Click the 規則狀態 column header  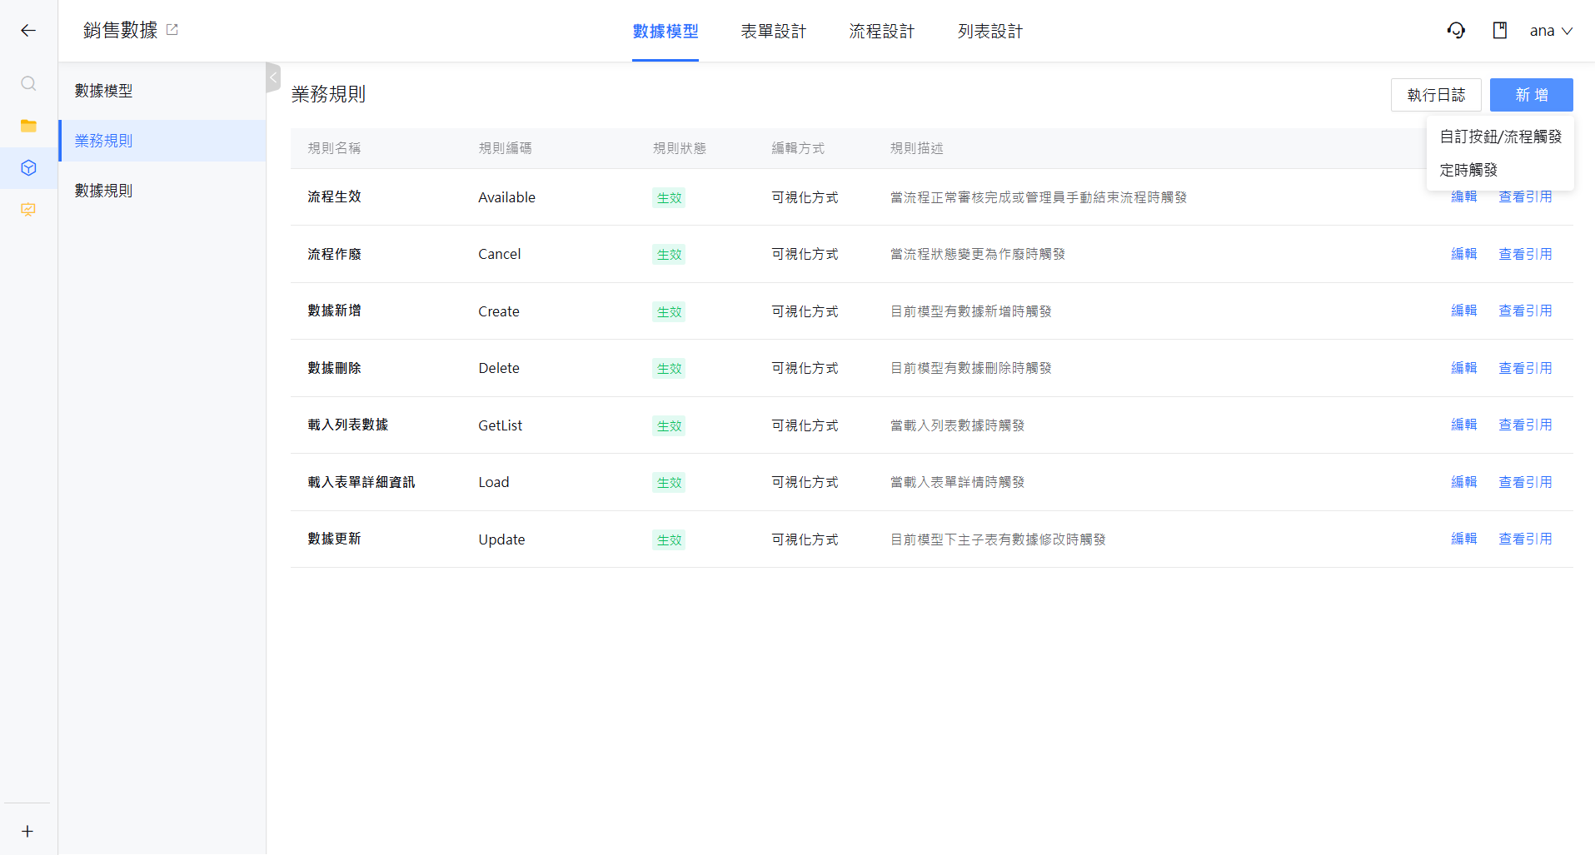point(679,148)
